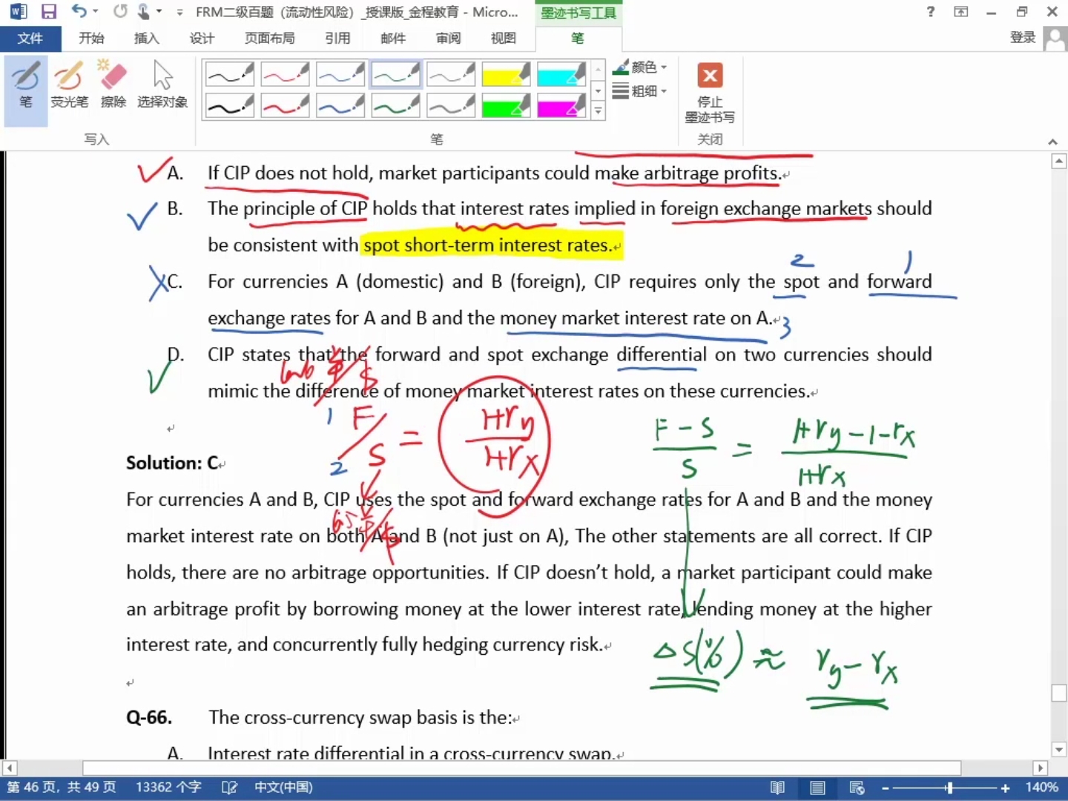The height and width of the screenshot is (801, 1068).
Task: Open the proofing check icon in status bar
Action: tap(229, 788)
